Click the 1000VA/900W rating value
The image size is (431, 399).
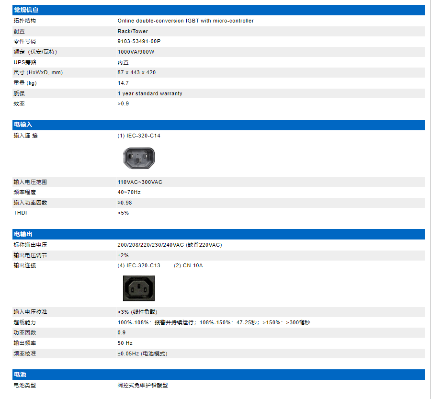tap(136, 52)
